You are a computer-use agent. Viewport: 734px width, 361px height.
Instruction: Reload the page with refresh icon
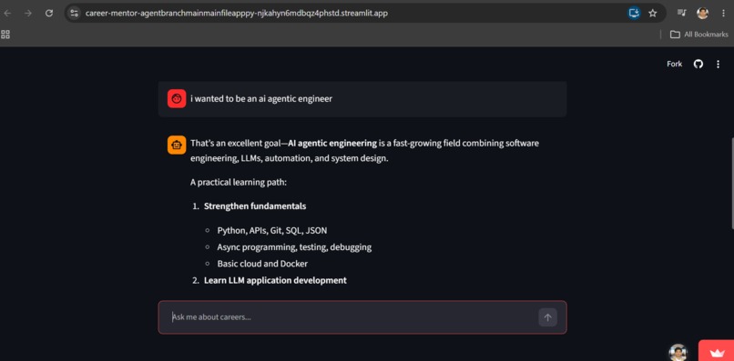pos(48,13)
